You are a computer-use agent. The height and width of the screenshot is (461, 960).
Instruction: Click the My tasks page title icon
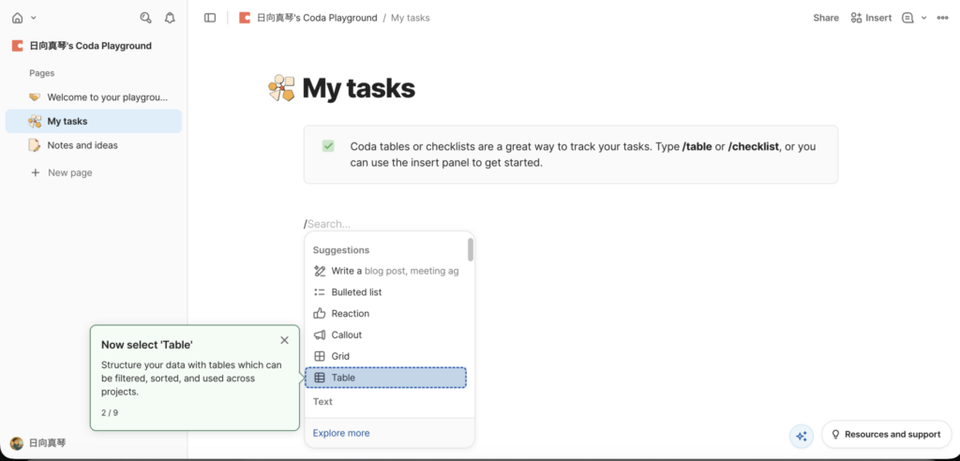click(x=281, y=89)
